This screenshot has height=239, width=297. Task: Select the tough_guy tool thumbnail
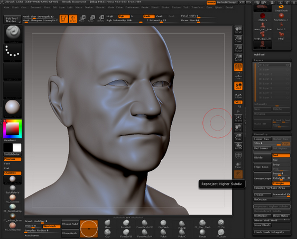click(263, 35)
